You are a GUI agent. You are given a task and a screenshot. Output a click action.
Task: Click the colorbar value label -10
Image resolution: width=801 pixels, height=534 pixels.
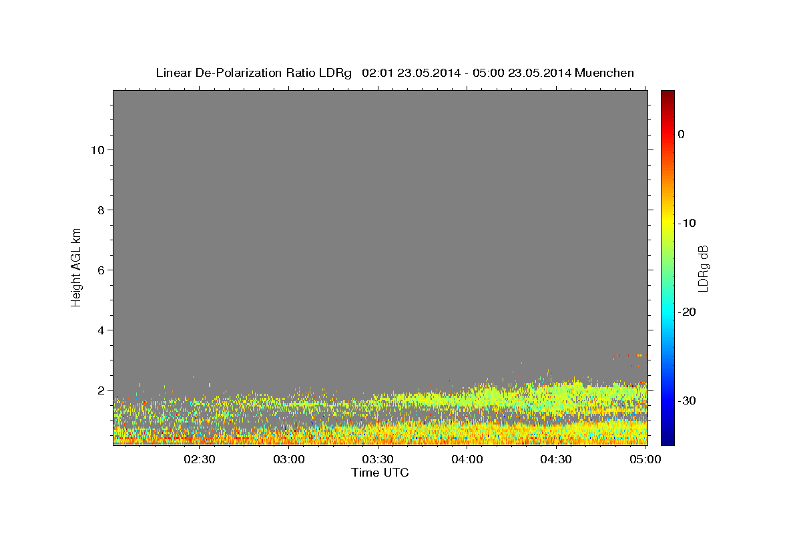(687, 223)
